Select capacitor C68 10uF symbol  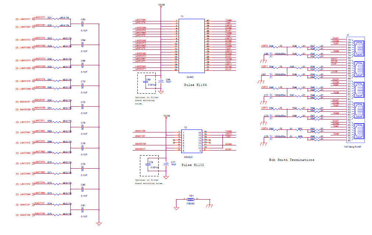pyautogui.click(x=161, y=81)
